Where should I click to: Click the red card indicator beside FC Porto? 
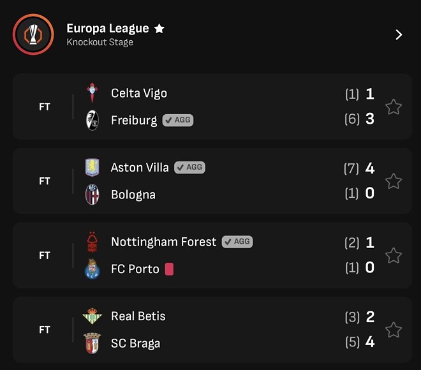click(169, 269)
